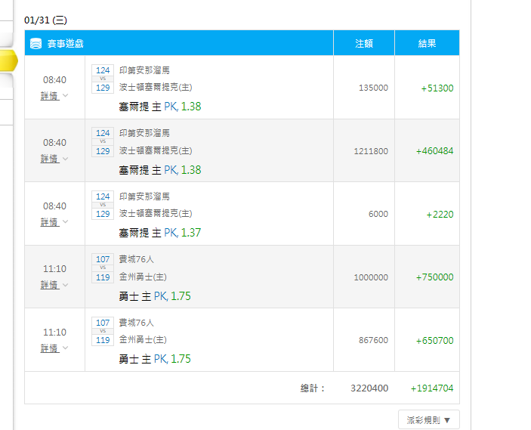Click the chevron beside 詳情 in last row
Image resolution: width=531 pixels, height=430 pixels.
pos(66,348)
